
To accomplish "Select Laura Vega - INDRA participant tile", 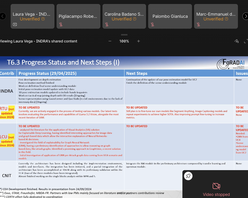I will click(32, 16).
